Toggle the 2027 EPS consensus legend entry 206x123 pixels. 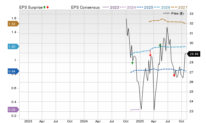[179, 7]
